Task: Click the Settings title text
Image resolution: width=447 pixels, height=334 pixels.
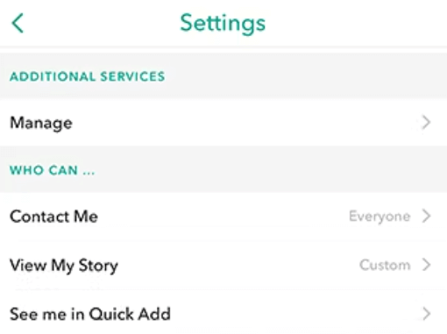Action: click(x=223, y=24)
